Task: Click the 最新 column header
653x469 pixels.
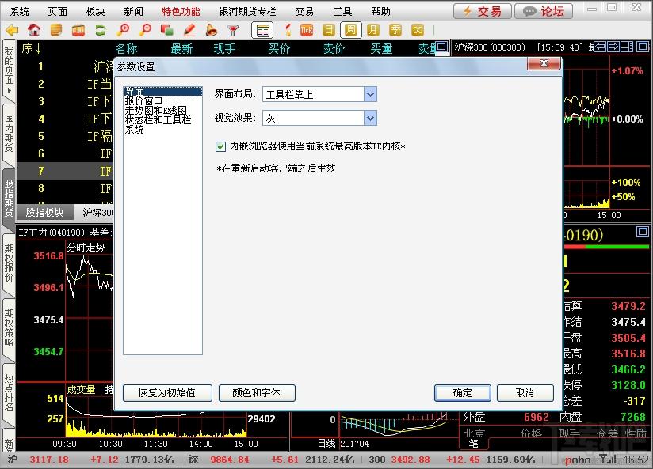Action: click(181, 49)
